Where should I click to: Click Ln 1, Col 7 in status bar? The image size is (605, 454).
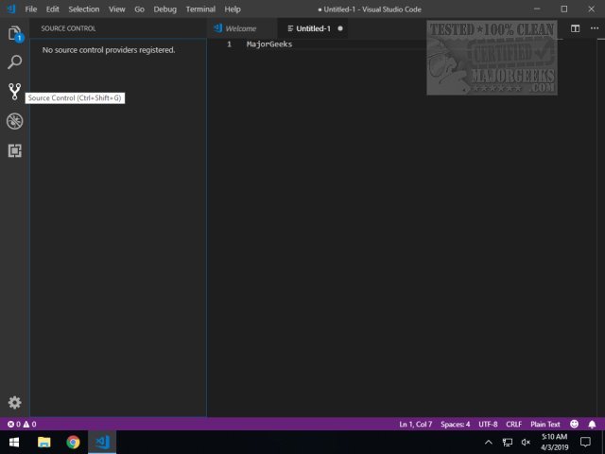point(416,425)
